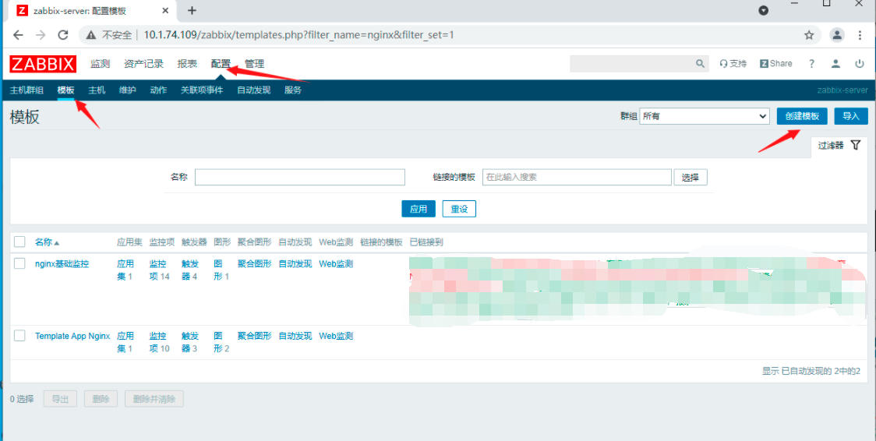Open the Chrome profile avatar
The image size is (876, 441).
(837, 35)
